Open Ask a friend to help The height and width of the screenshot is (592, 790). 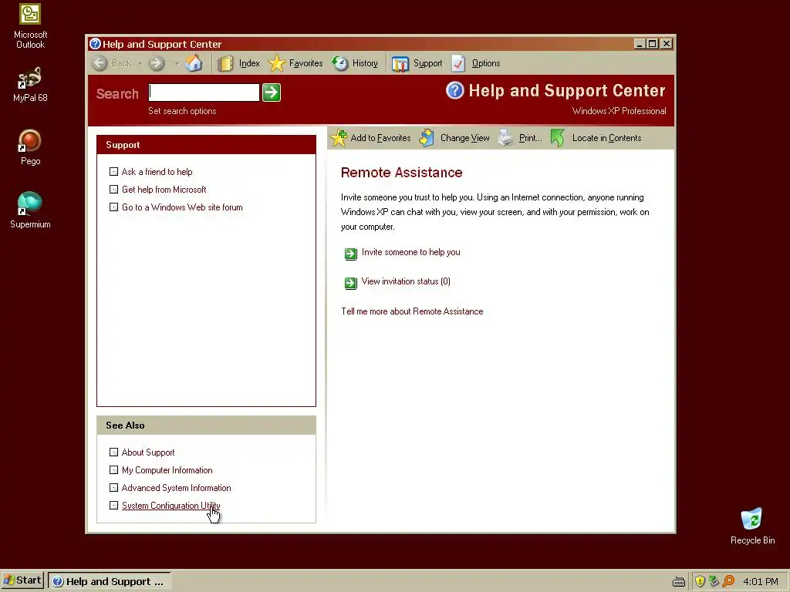(x=157, y=172)
